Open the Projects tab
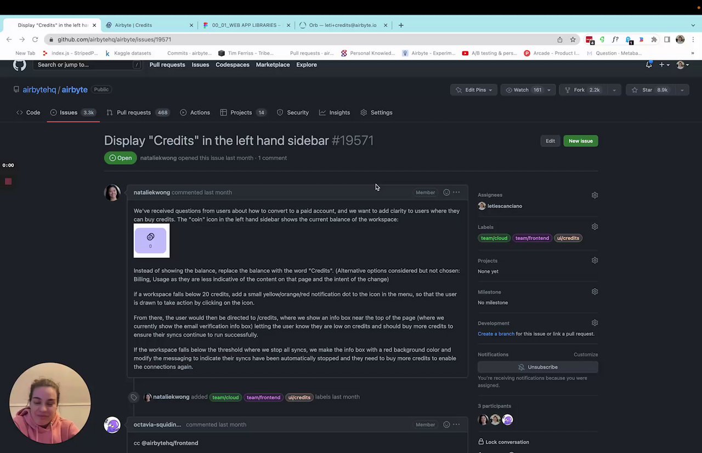The height and width of the screenshot is (453, 702). (x=243, y=112)
